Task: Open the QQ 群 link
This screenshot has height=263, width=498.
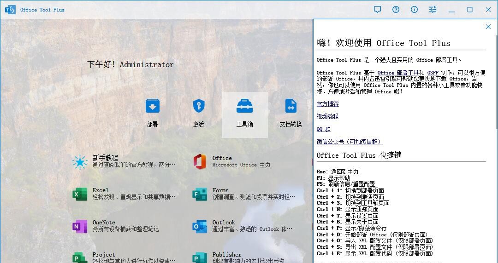Action: point(324,129)
